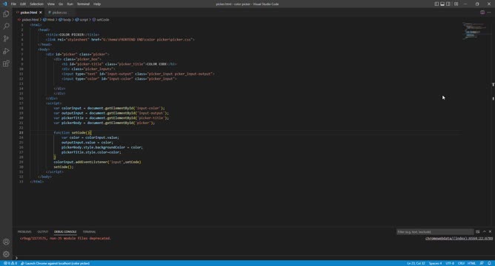Click the COLOR PICKER title tag line
The width and height of the screenshot is (495, 266).
73,35
